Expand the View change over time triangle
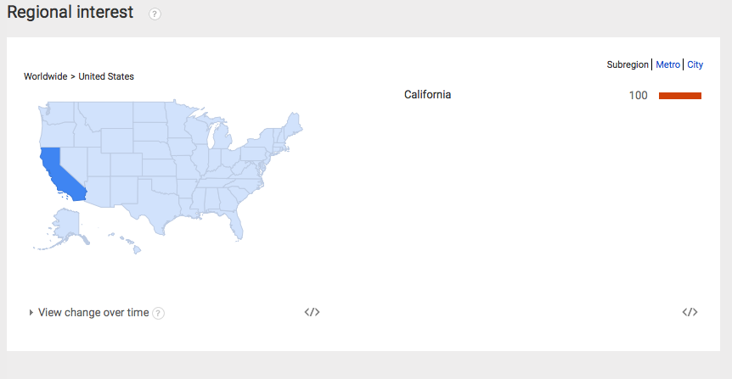This screenshot has height=379, width=732. [x=31, y=312]
